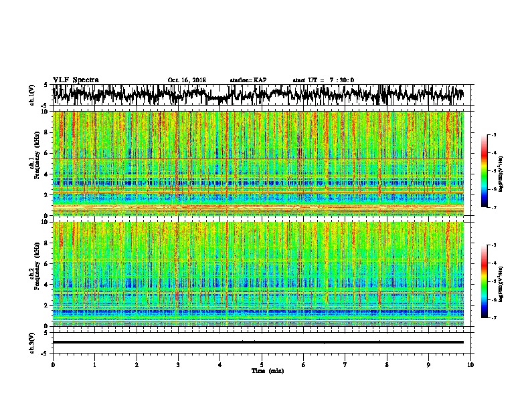
Task: Click the "-3" tick on ch.2 colorbar
Action: click(x=493, y=245)
